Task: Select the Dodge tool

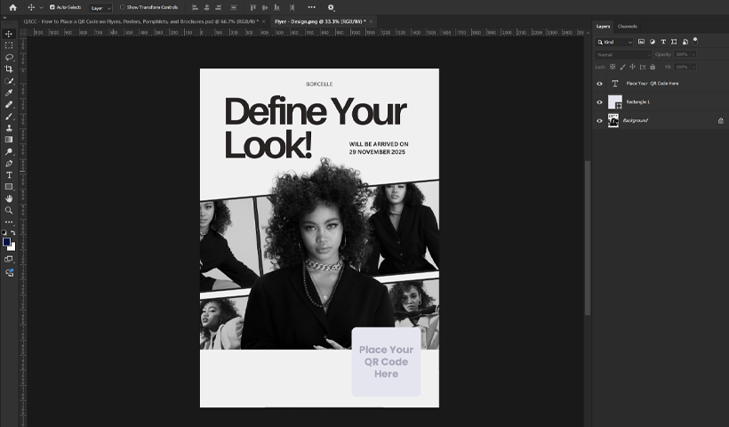Action: (9, 151)
